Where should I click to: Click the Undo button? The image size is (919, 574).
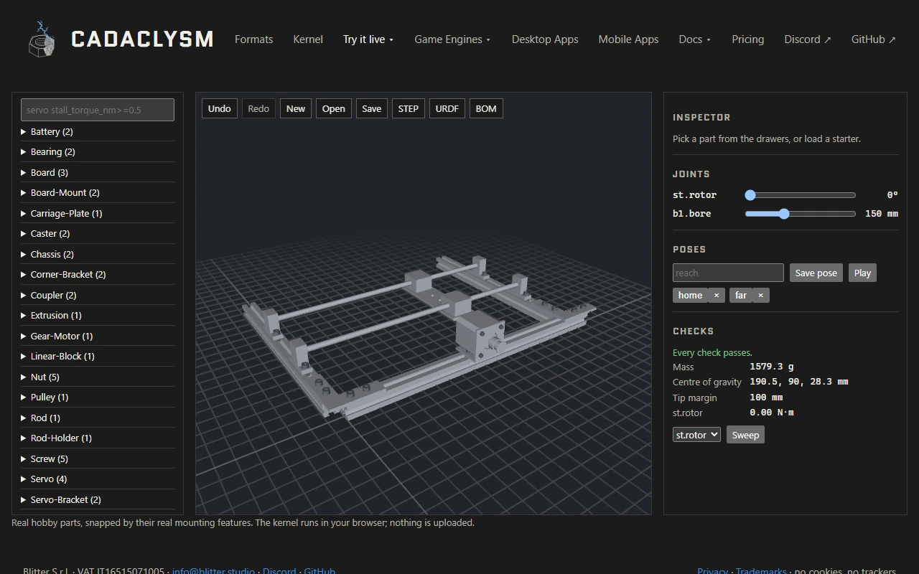pos(220,108)
